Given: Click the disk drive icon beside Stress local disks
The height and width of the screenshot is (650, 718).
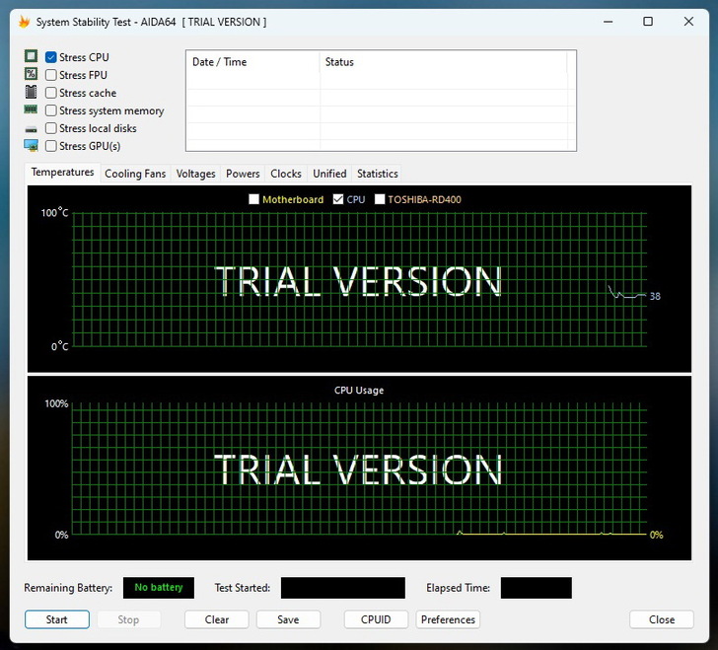Looking at the screenshot, I should [31, 129].
